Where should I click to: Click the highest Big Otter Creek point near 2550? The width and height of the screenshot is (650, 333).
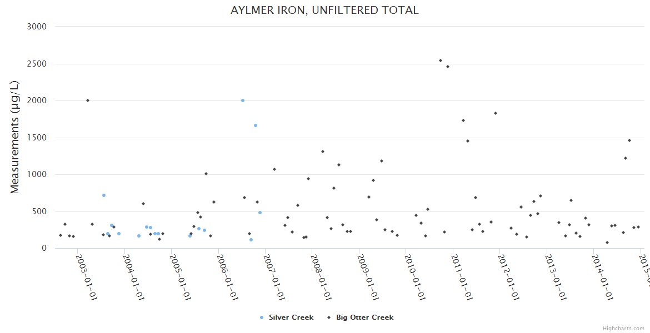point(441,60)
